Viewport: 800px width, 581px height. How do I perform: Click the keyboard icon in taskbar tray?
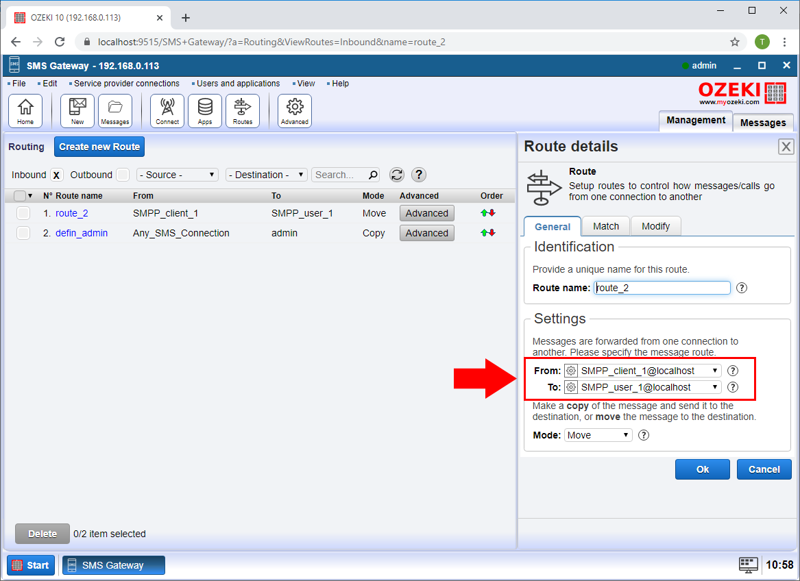click(749, 565)
